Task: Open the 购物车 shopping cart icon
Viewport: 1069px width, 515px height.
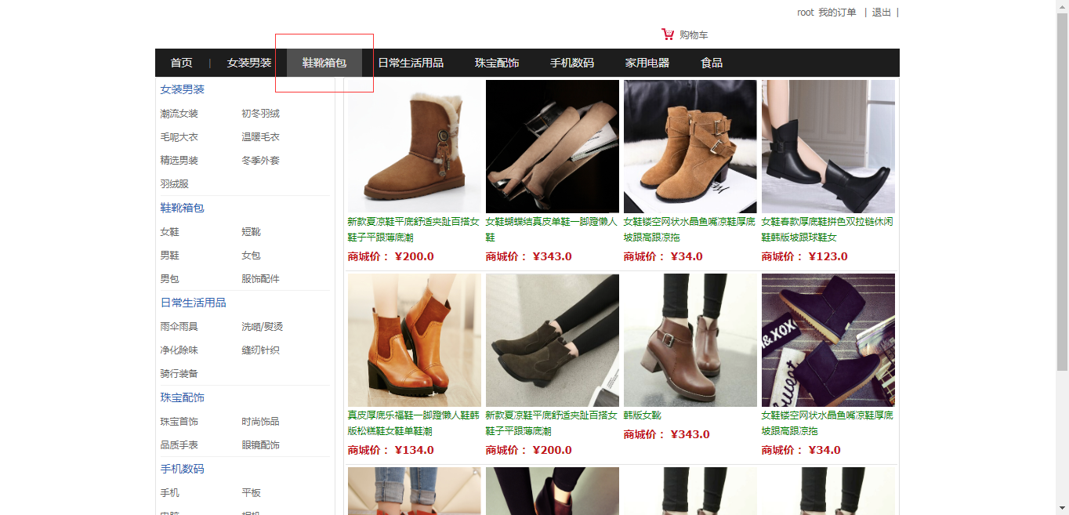Action: pos(668,34)
